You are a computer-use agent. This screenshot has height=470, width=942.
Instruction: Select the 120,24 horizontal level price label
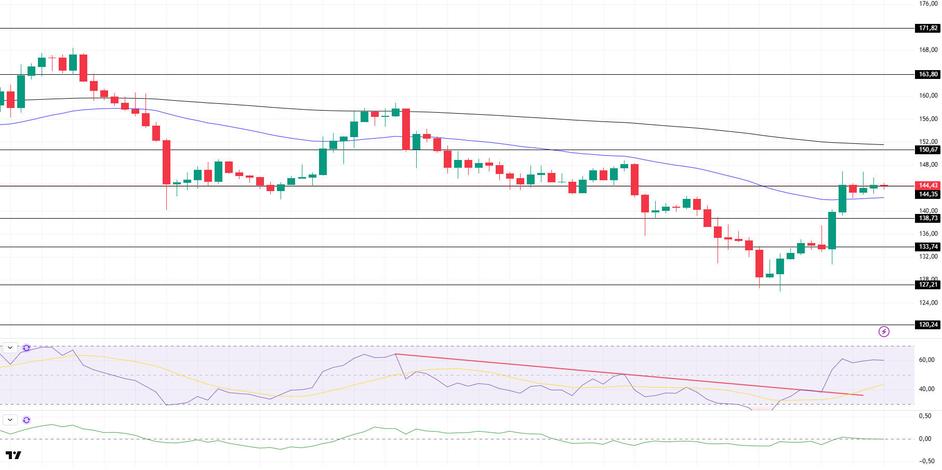(x=928, y=325)
